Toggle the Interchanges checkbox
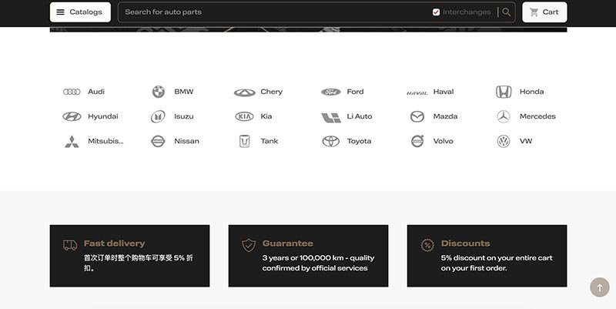The image size is (616, 309). coord(436,12)
